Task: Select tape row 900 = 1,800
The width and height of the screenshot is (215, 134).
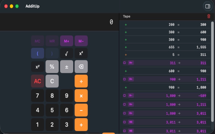Action: [165, 88]
